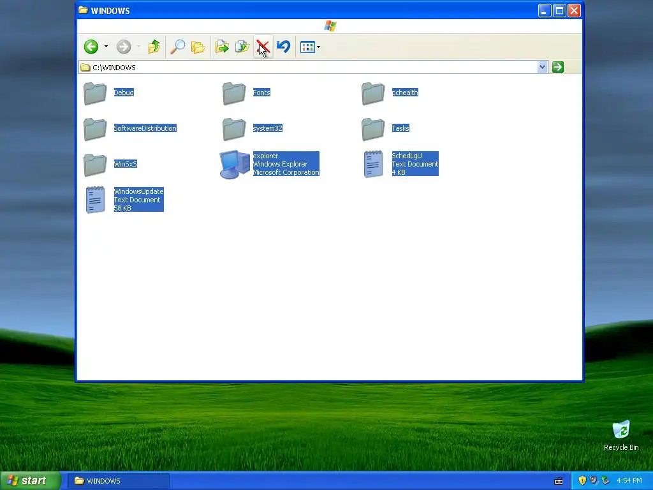This screenshot has height=490, width=653.
Task: Click the taskbar clock showing 4:54 PM
Action: (x=629, y=480)
